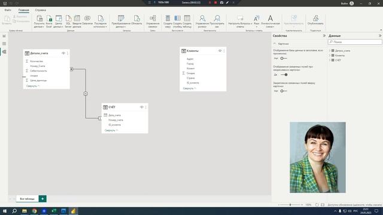Image resolution: width=383 pixels, height=215 pixels.
Task: Open the Язык dropdown
Action: coord(257,21)
